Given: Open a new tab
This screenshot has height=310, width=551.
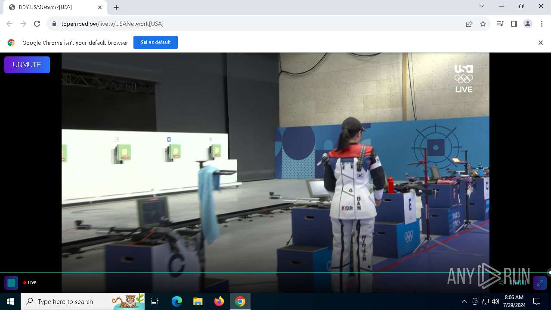Looking at the screenshot, I should click(x=116, y=7).
